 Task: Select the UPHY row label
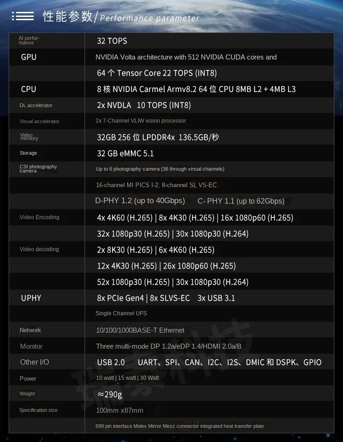(31, 298)
